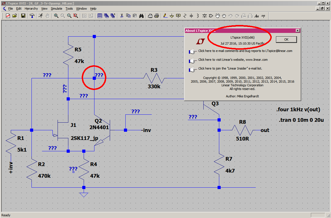Click the Cut scissors icon
Image resolution: width=331 pixels, height=218 pixels.
pyautogui.click(x=122, y=16)
